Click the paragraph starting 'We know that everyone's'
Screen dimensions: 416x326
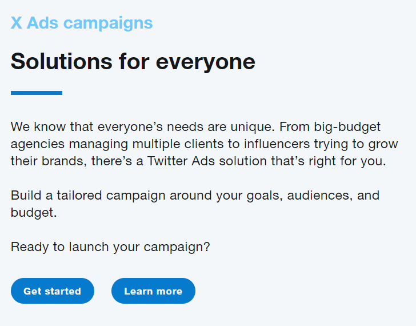(205, 144)
